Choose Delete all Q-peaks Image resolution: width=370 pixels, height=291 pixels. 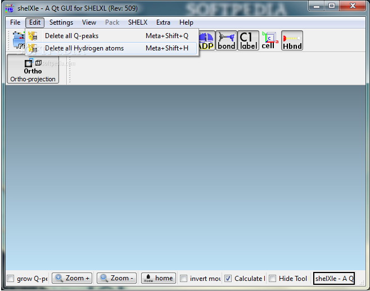(112, 36)
